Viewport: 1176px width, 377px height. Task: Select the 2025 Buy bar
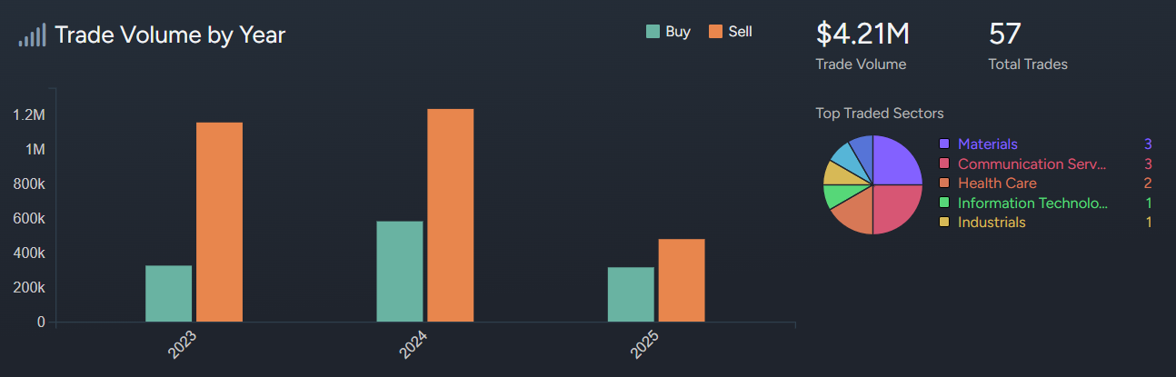(x=630, y=294)
